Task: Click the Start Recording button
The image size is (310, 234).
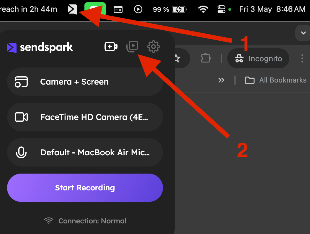Action: pos(85,188)
